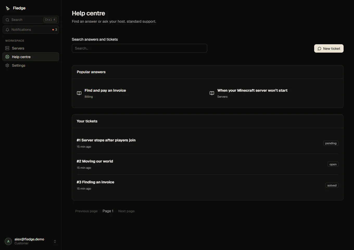
Task: Open Notifications with 3 unread
Action: pyautogui.click(x=31, y=30)
